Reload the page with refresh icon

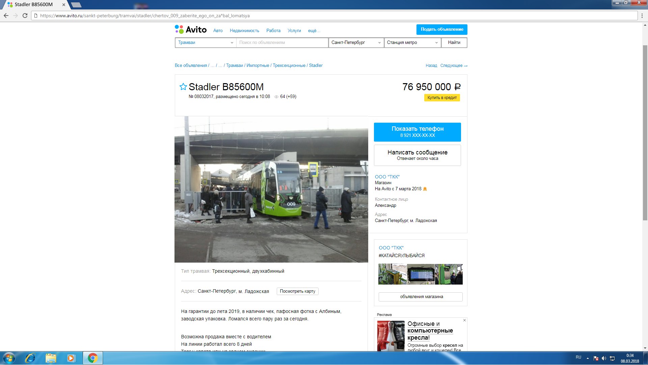click(25, 16)
